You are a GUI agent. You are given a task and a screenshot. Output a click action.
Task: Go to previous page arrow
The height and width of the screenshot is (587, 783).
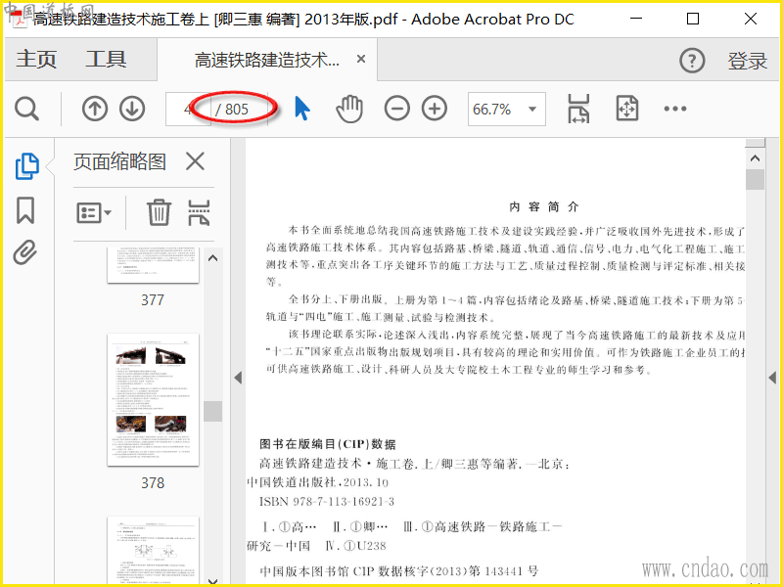[x=95, y=109]
